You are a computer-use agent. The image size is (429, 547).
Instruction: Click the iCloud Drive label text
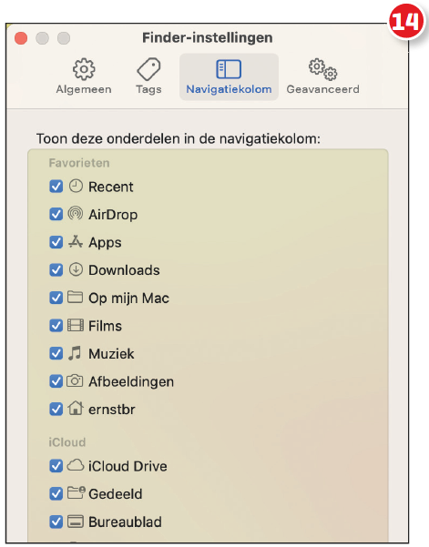[128, 466]
